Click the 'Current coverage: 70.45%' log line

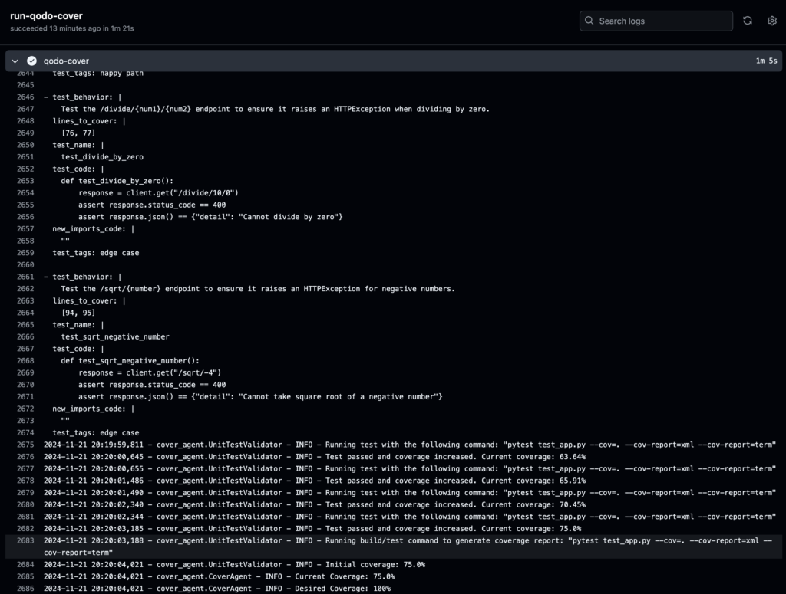pyautogui.click(x=314, y=504)
